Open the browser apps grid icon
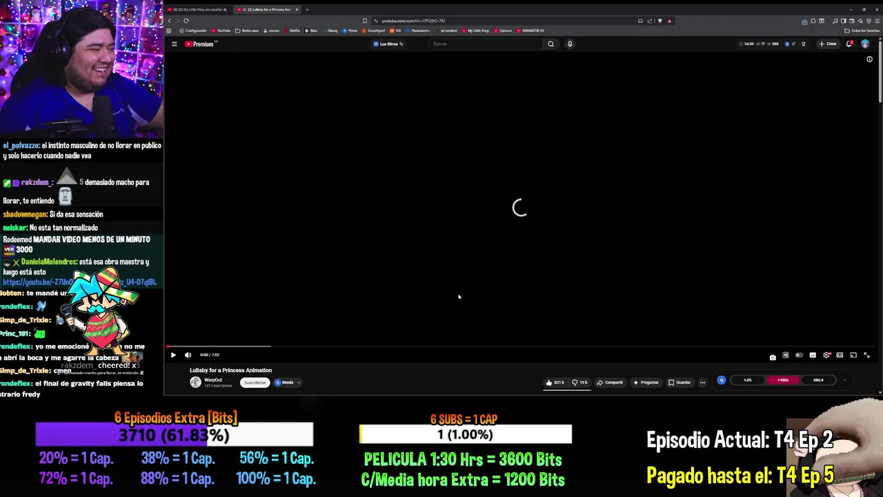The image size is (883, 497). [168, 30]
